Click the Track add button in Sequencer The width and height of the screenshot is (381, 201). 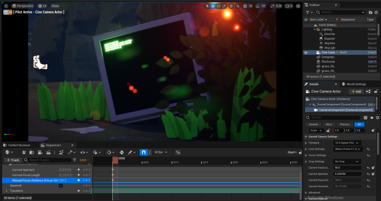(12, 160)
